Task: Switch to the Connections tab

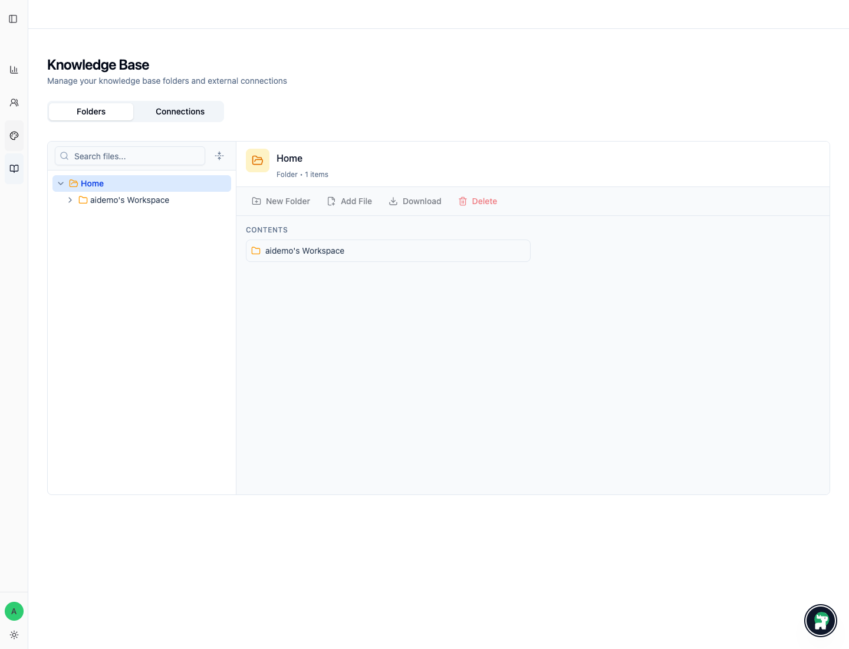Action: [180, 111]
